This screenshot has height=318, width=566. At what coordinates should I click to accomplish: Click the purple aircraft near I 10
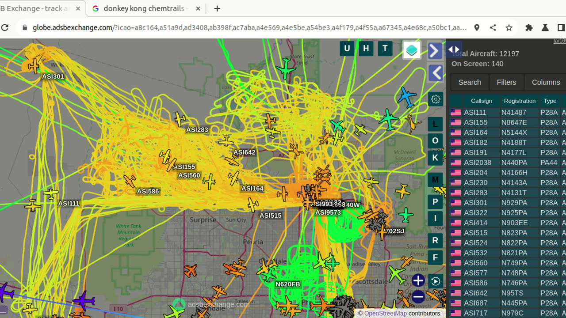pyautogui.click(x=84, y=301)
